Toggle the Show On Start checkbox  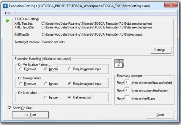pos(9,108)
